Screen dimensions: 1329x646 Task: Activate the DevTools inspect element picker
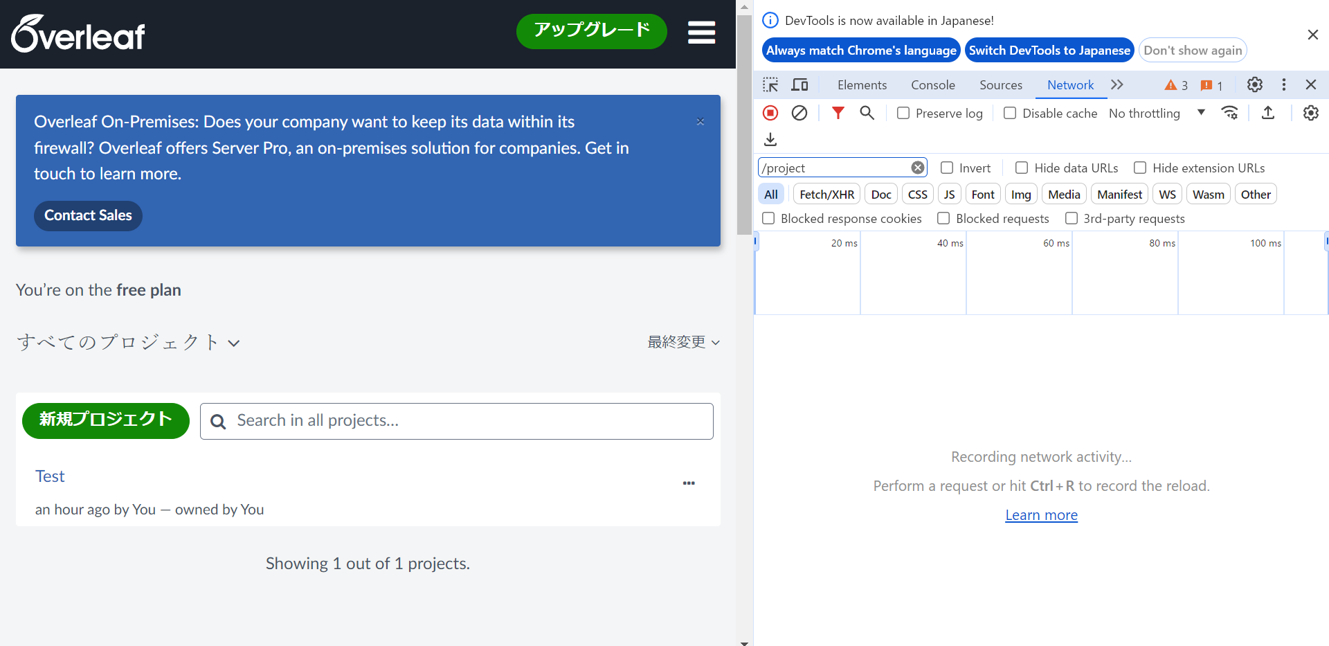pyautogui.click(x=770, y=84)
